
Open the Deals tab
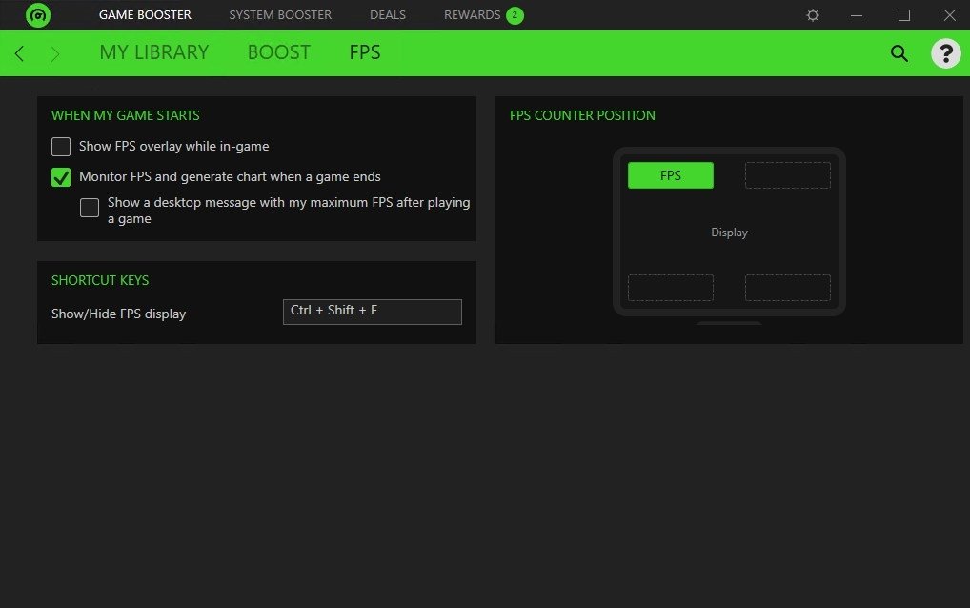pyautogui.click(x=388, y=15)
